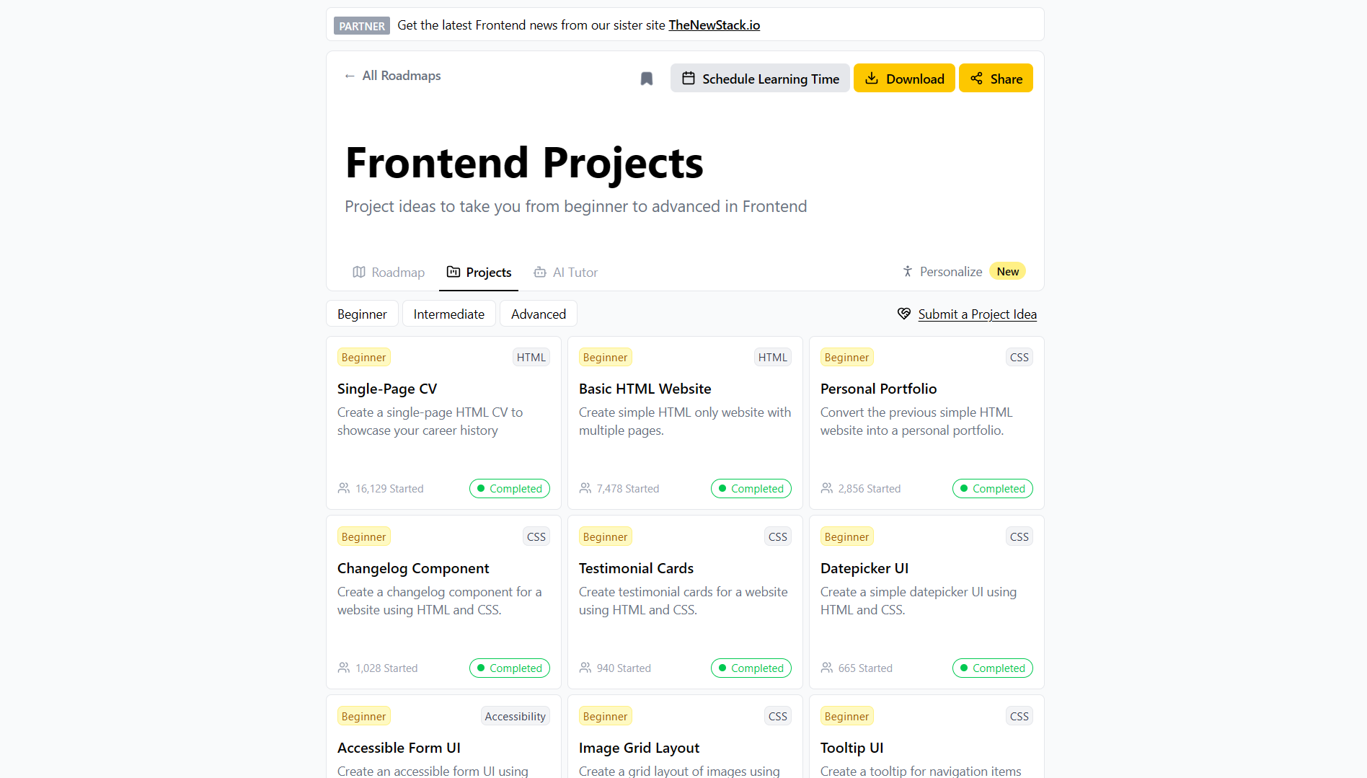Open the Datepicker UI project title
This screenshot has height=778, width=1367.
pos(864,569)
